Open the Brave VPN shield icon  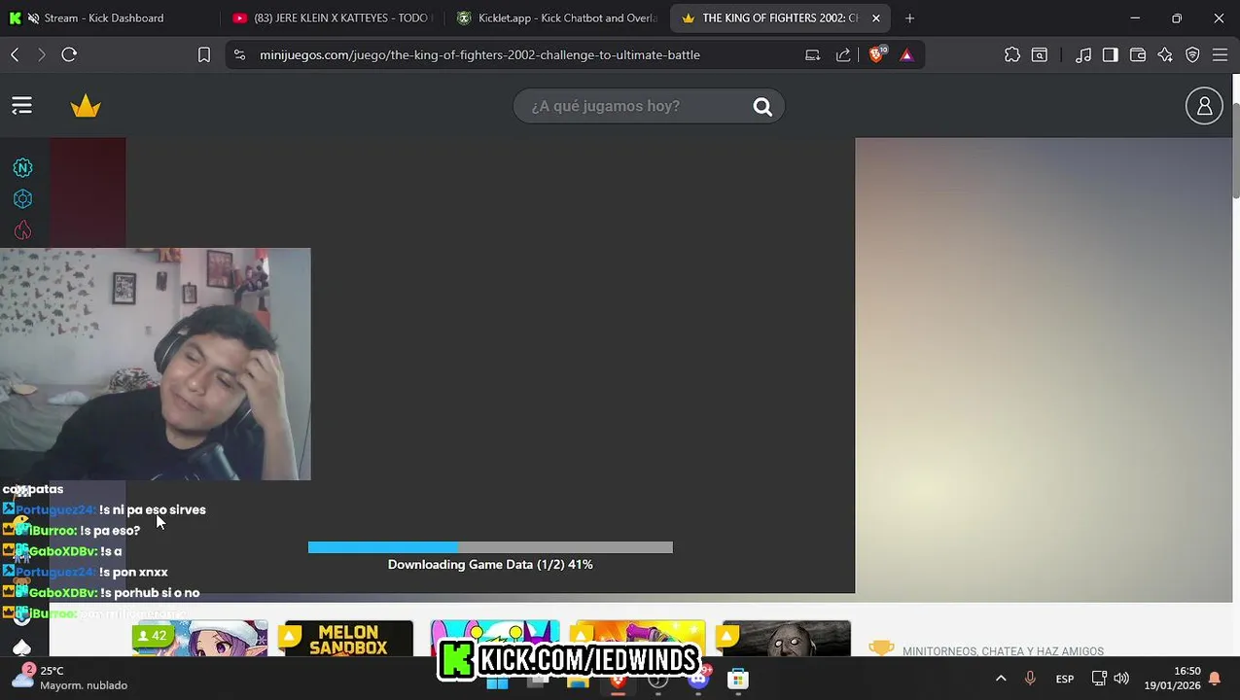click(1192, 54)
